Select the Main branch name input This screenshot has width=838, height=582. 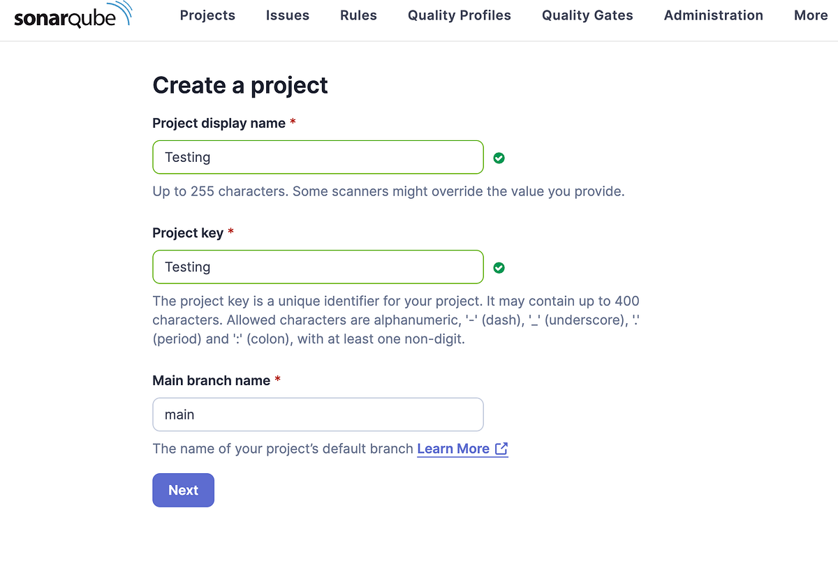click(x=318, y=415)
